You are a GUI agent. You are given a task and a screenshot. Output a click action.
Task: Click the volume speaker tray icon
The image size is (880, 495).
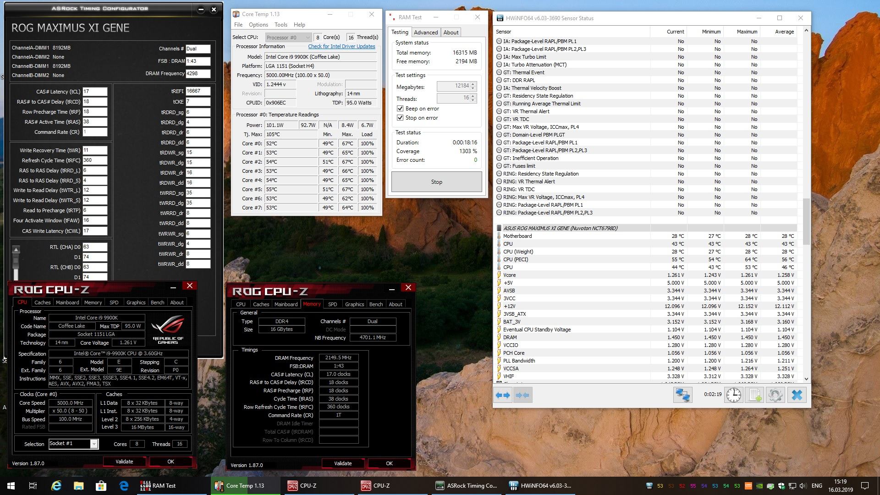(x=803, y=486)
